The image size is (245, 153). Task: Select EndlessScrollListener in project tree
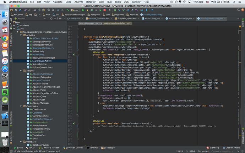[43, 119]
